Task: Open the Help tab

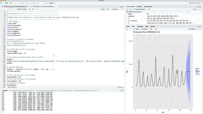Action: 147,26
